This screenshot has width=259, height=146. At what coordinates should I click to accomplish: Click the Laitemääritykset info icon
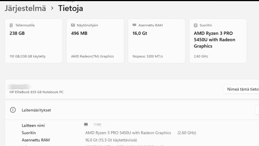[x=13, y=110]
